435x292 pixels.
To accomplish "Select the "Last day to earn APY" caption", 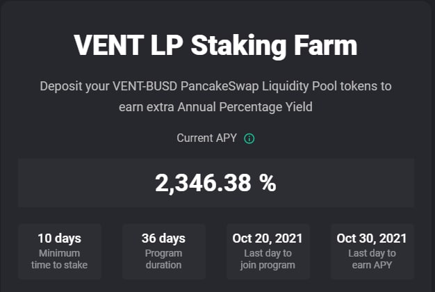I will click(372, 259).
